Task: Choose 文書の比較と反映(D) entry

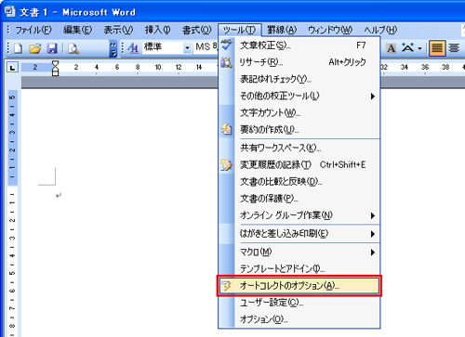Action: 299,181
